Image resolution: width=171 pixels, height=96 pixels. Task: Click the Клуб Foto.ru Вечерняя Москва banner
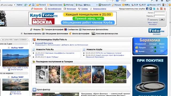tap(72, 18)
